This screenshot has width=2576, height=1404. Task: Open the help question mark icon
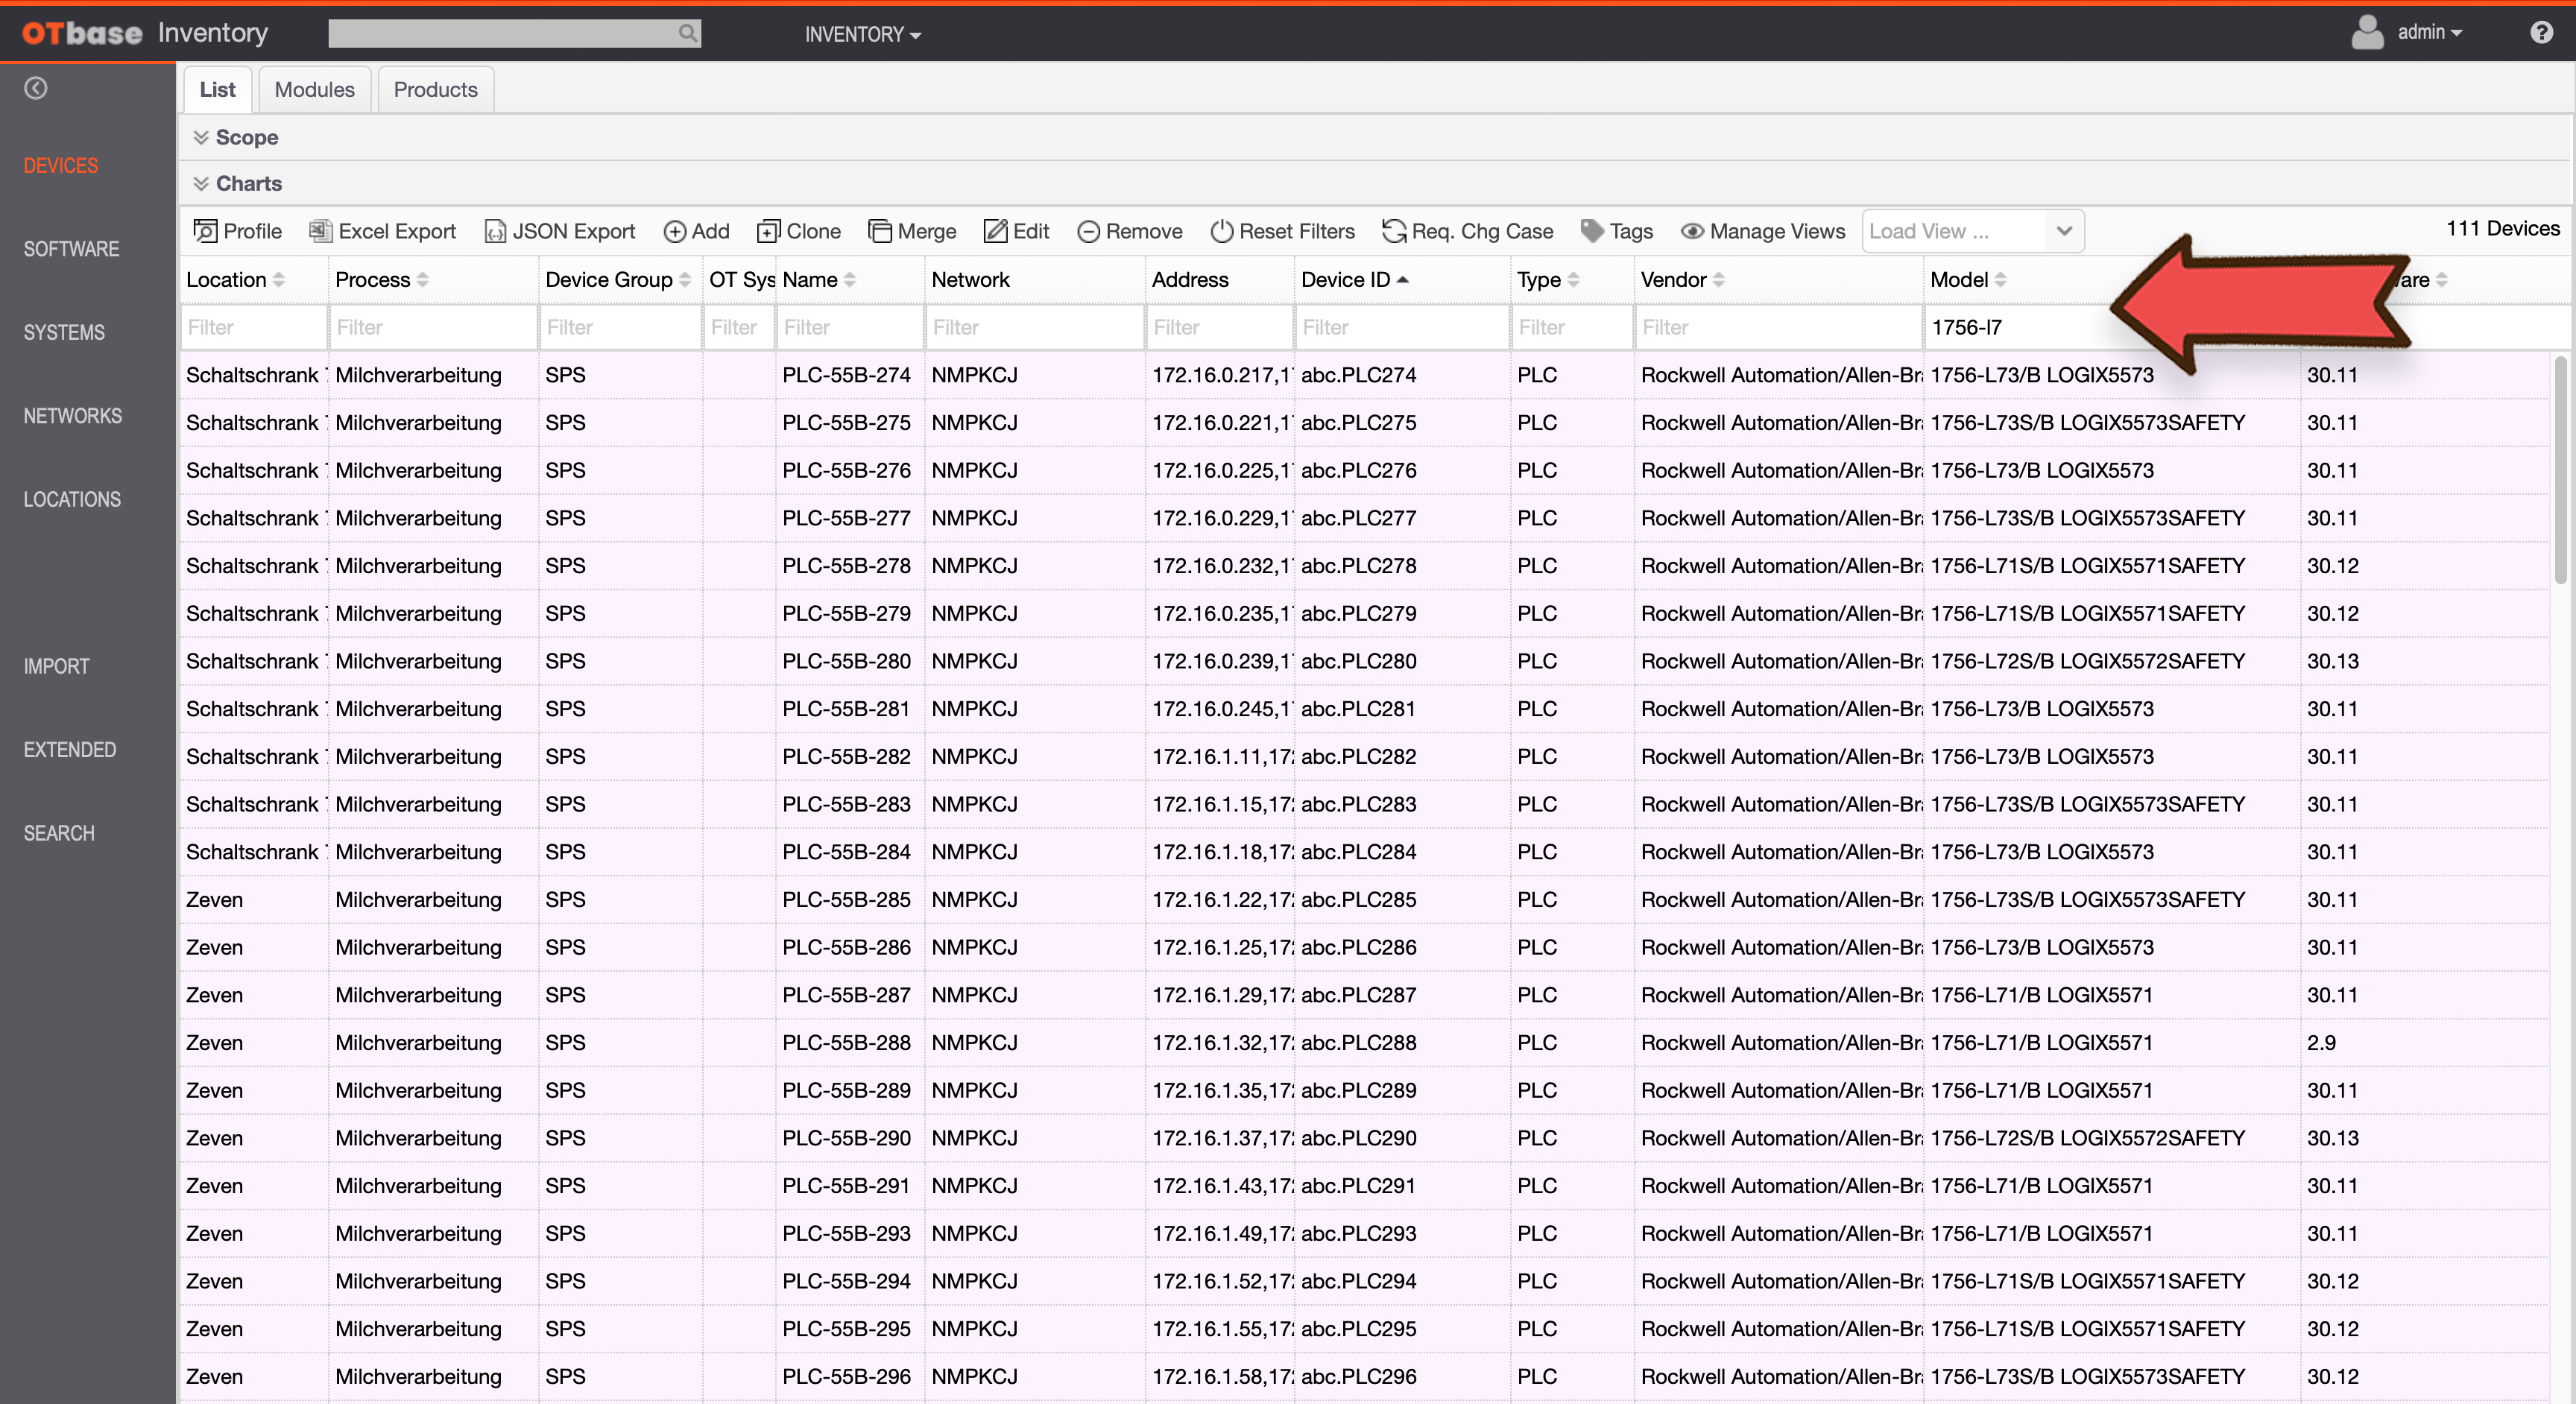(x=2541, y=33)
